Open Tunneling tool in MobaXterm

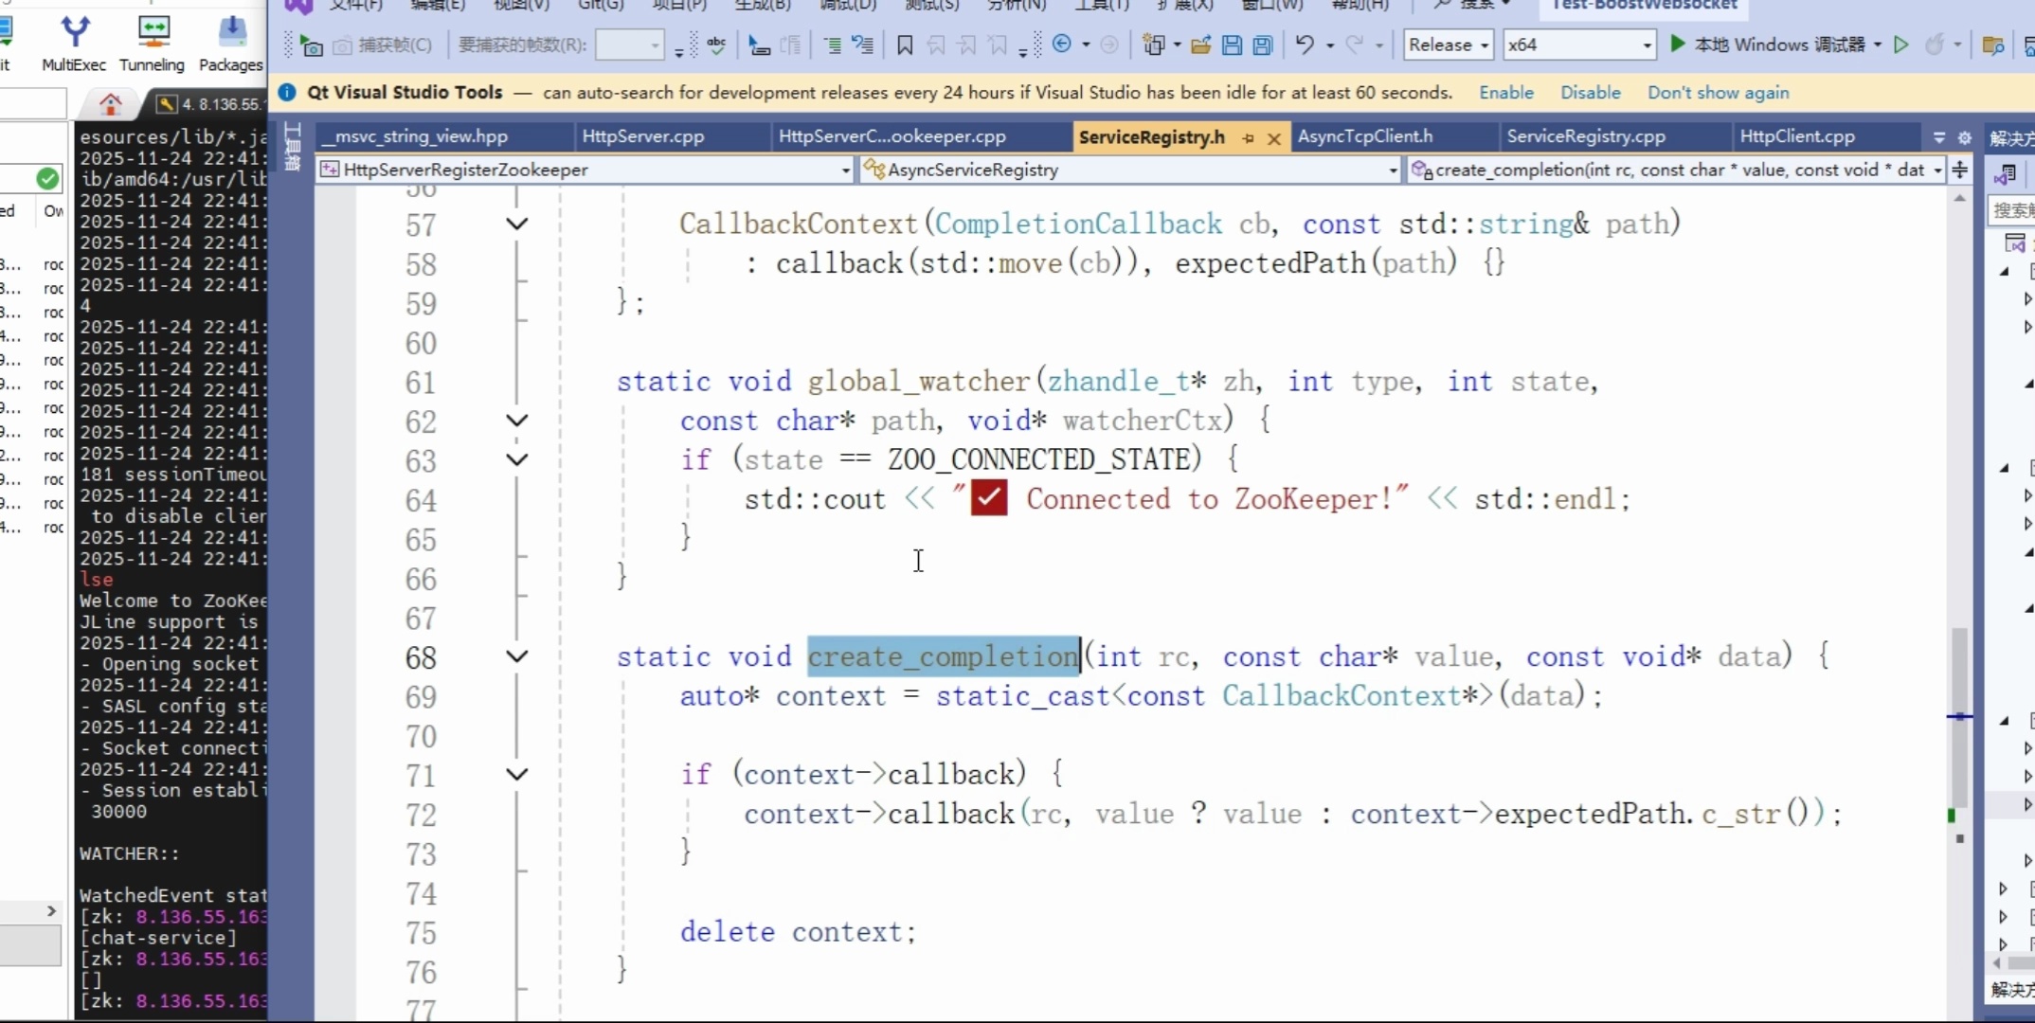pyautogui.click(x=152, y=45)
